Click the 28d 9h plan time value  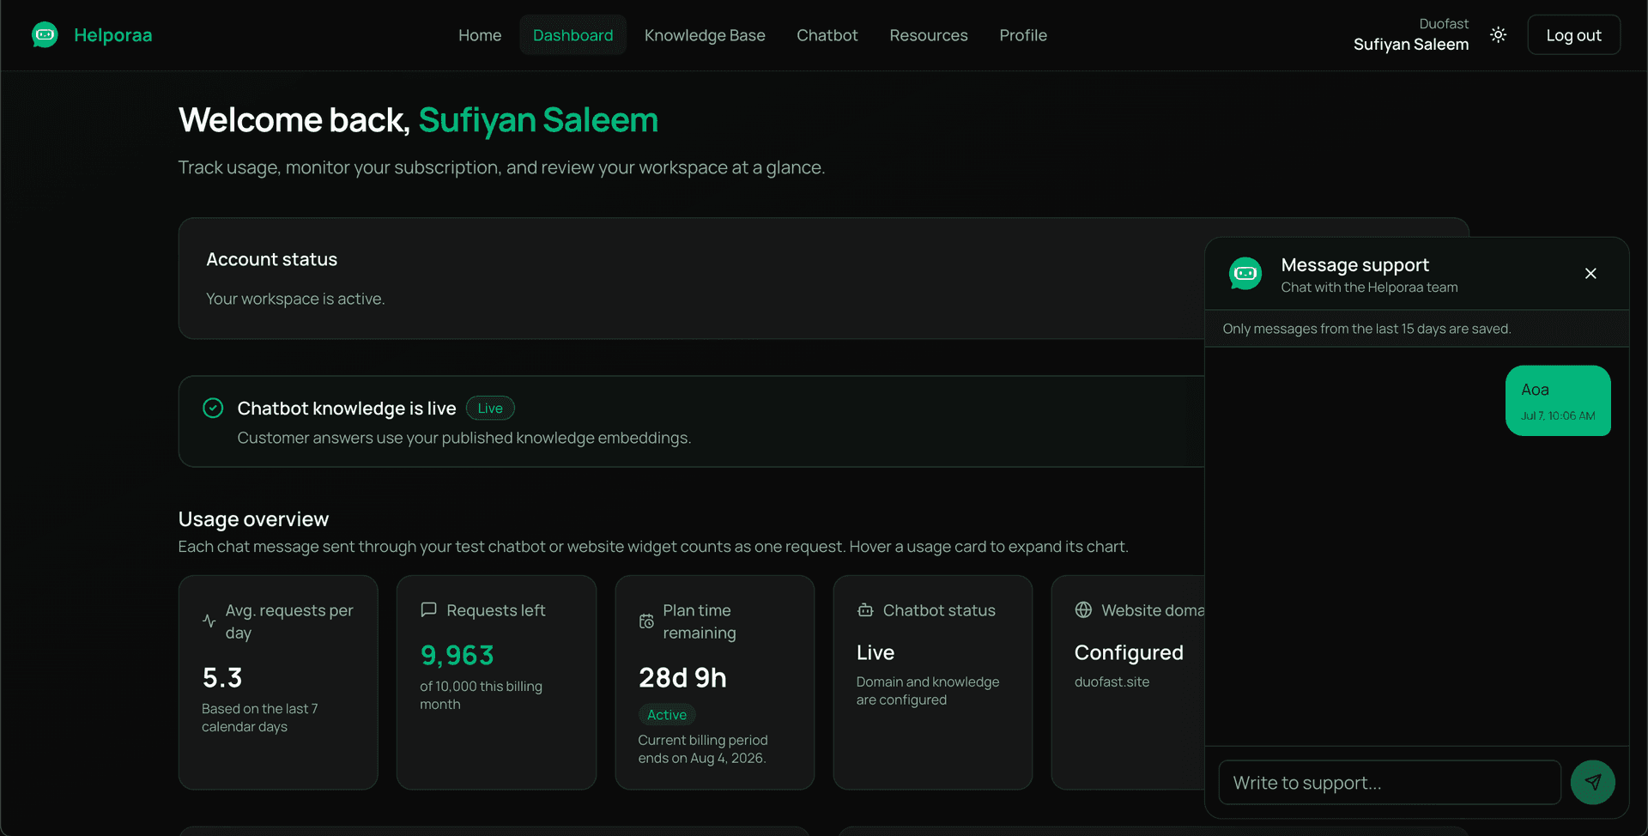coord(682,678)
